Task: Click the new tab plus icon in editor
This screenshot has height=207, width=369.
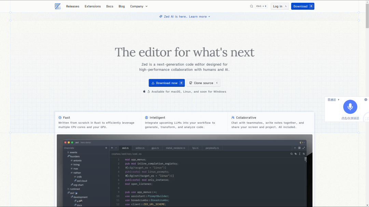Action: [295, 148]
